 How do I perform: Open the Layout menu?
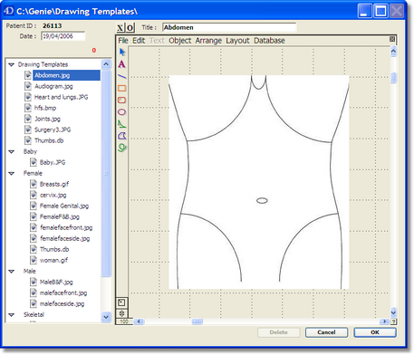click(x=237, y=41)
